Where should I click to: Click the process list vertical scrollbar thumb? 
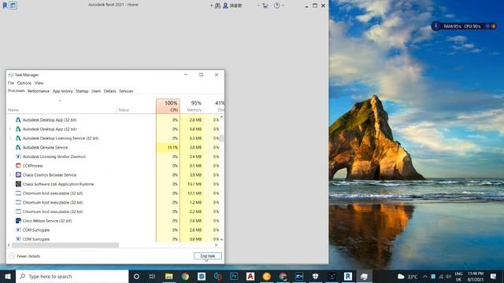(x=221, y=138)
